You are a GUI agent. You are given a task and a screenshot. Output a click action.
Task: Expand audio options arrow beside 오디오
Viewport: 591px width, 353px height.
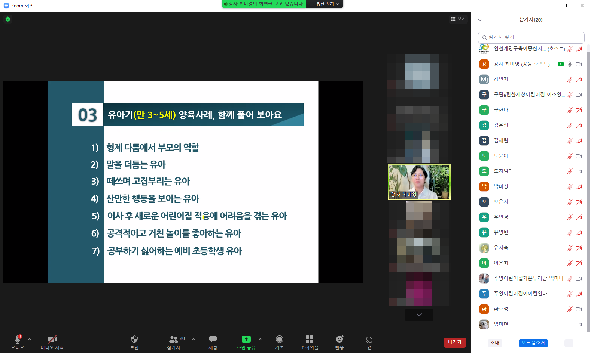[30, 339]
